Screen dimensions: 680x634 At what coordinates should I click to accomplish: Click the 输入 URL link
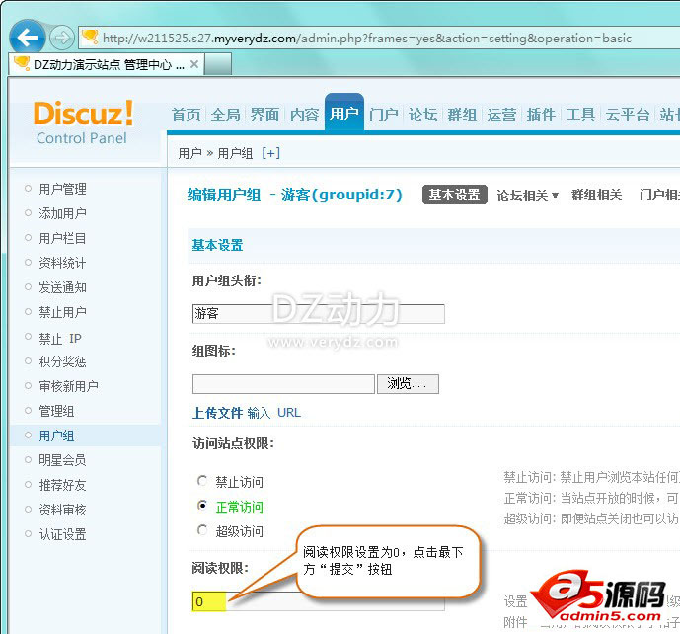click(x=274, y=413)
